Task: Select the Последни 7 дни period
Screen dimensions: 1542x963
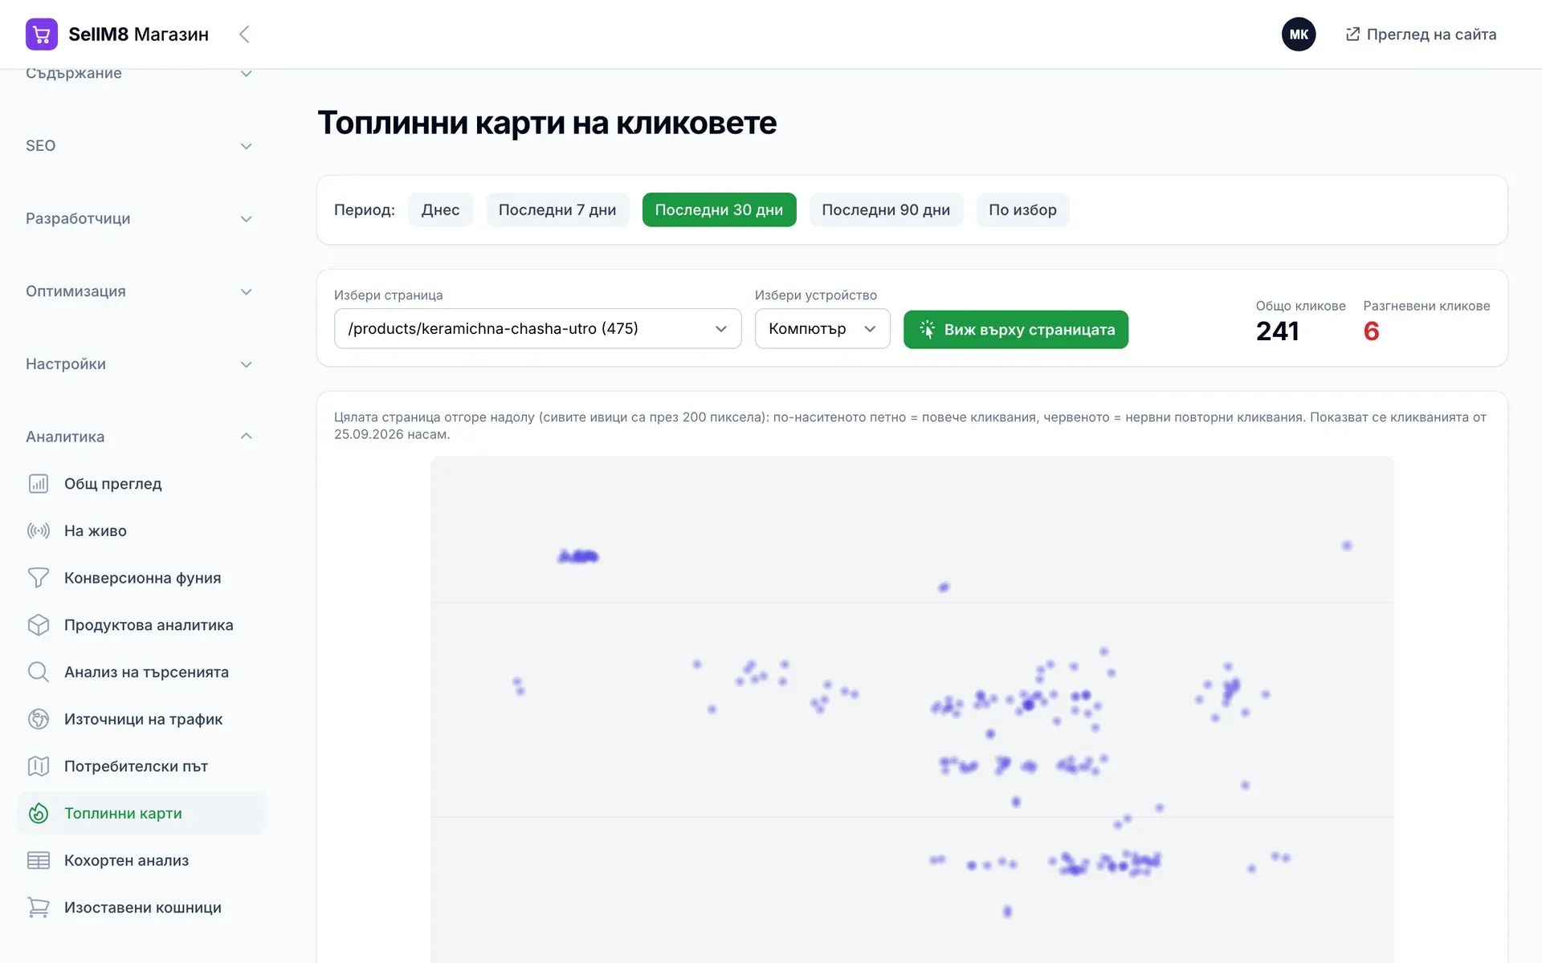Action: tap(557, 210)
